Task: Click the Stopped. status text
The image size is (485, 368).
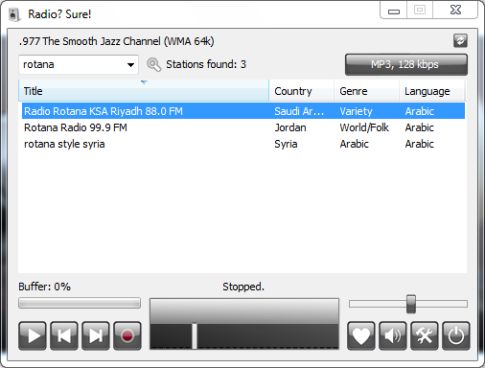Action: [x=243, y=287]
